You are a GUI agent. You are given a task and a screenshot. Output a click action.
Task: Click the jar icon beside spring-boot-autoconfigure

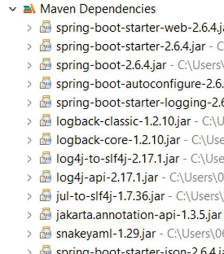coord(45,83)
